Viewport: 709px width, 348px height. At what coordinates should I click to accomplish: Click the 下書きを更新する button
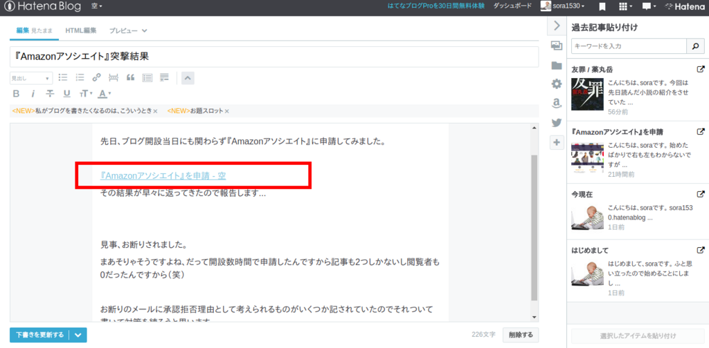pos(39,335)
